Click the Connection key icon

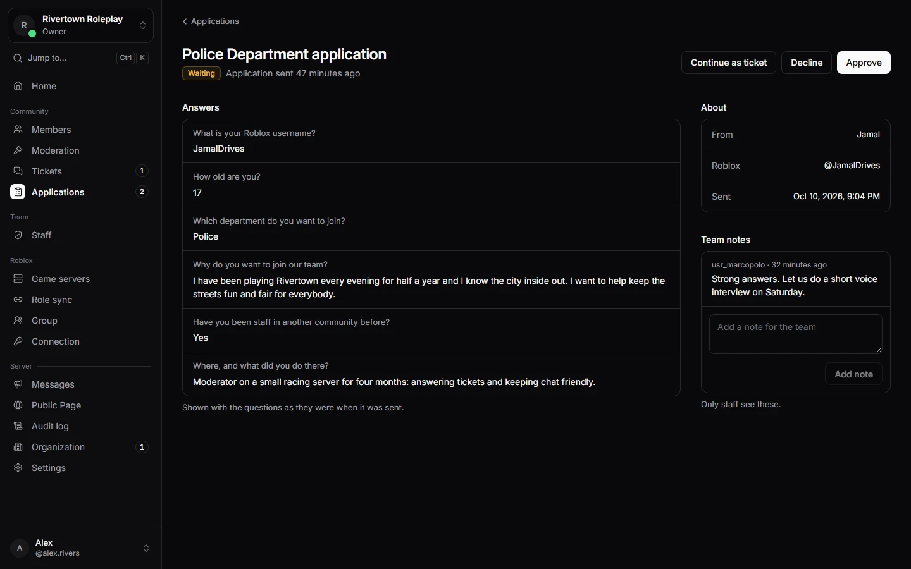click(x=18, y=341)
